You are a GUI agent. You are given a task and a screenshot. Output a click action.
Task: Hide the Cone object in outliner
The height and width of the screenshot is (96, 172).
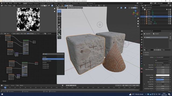pos(169,13)
